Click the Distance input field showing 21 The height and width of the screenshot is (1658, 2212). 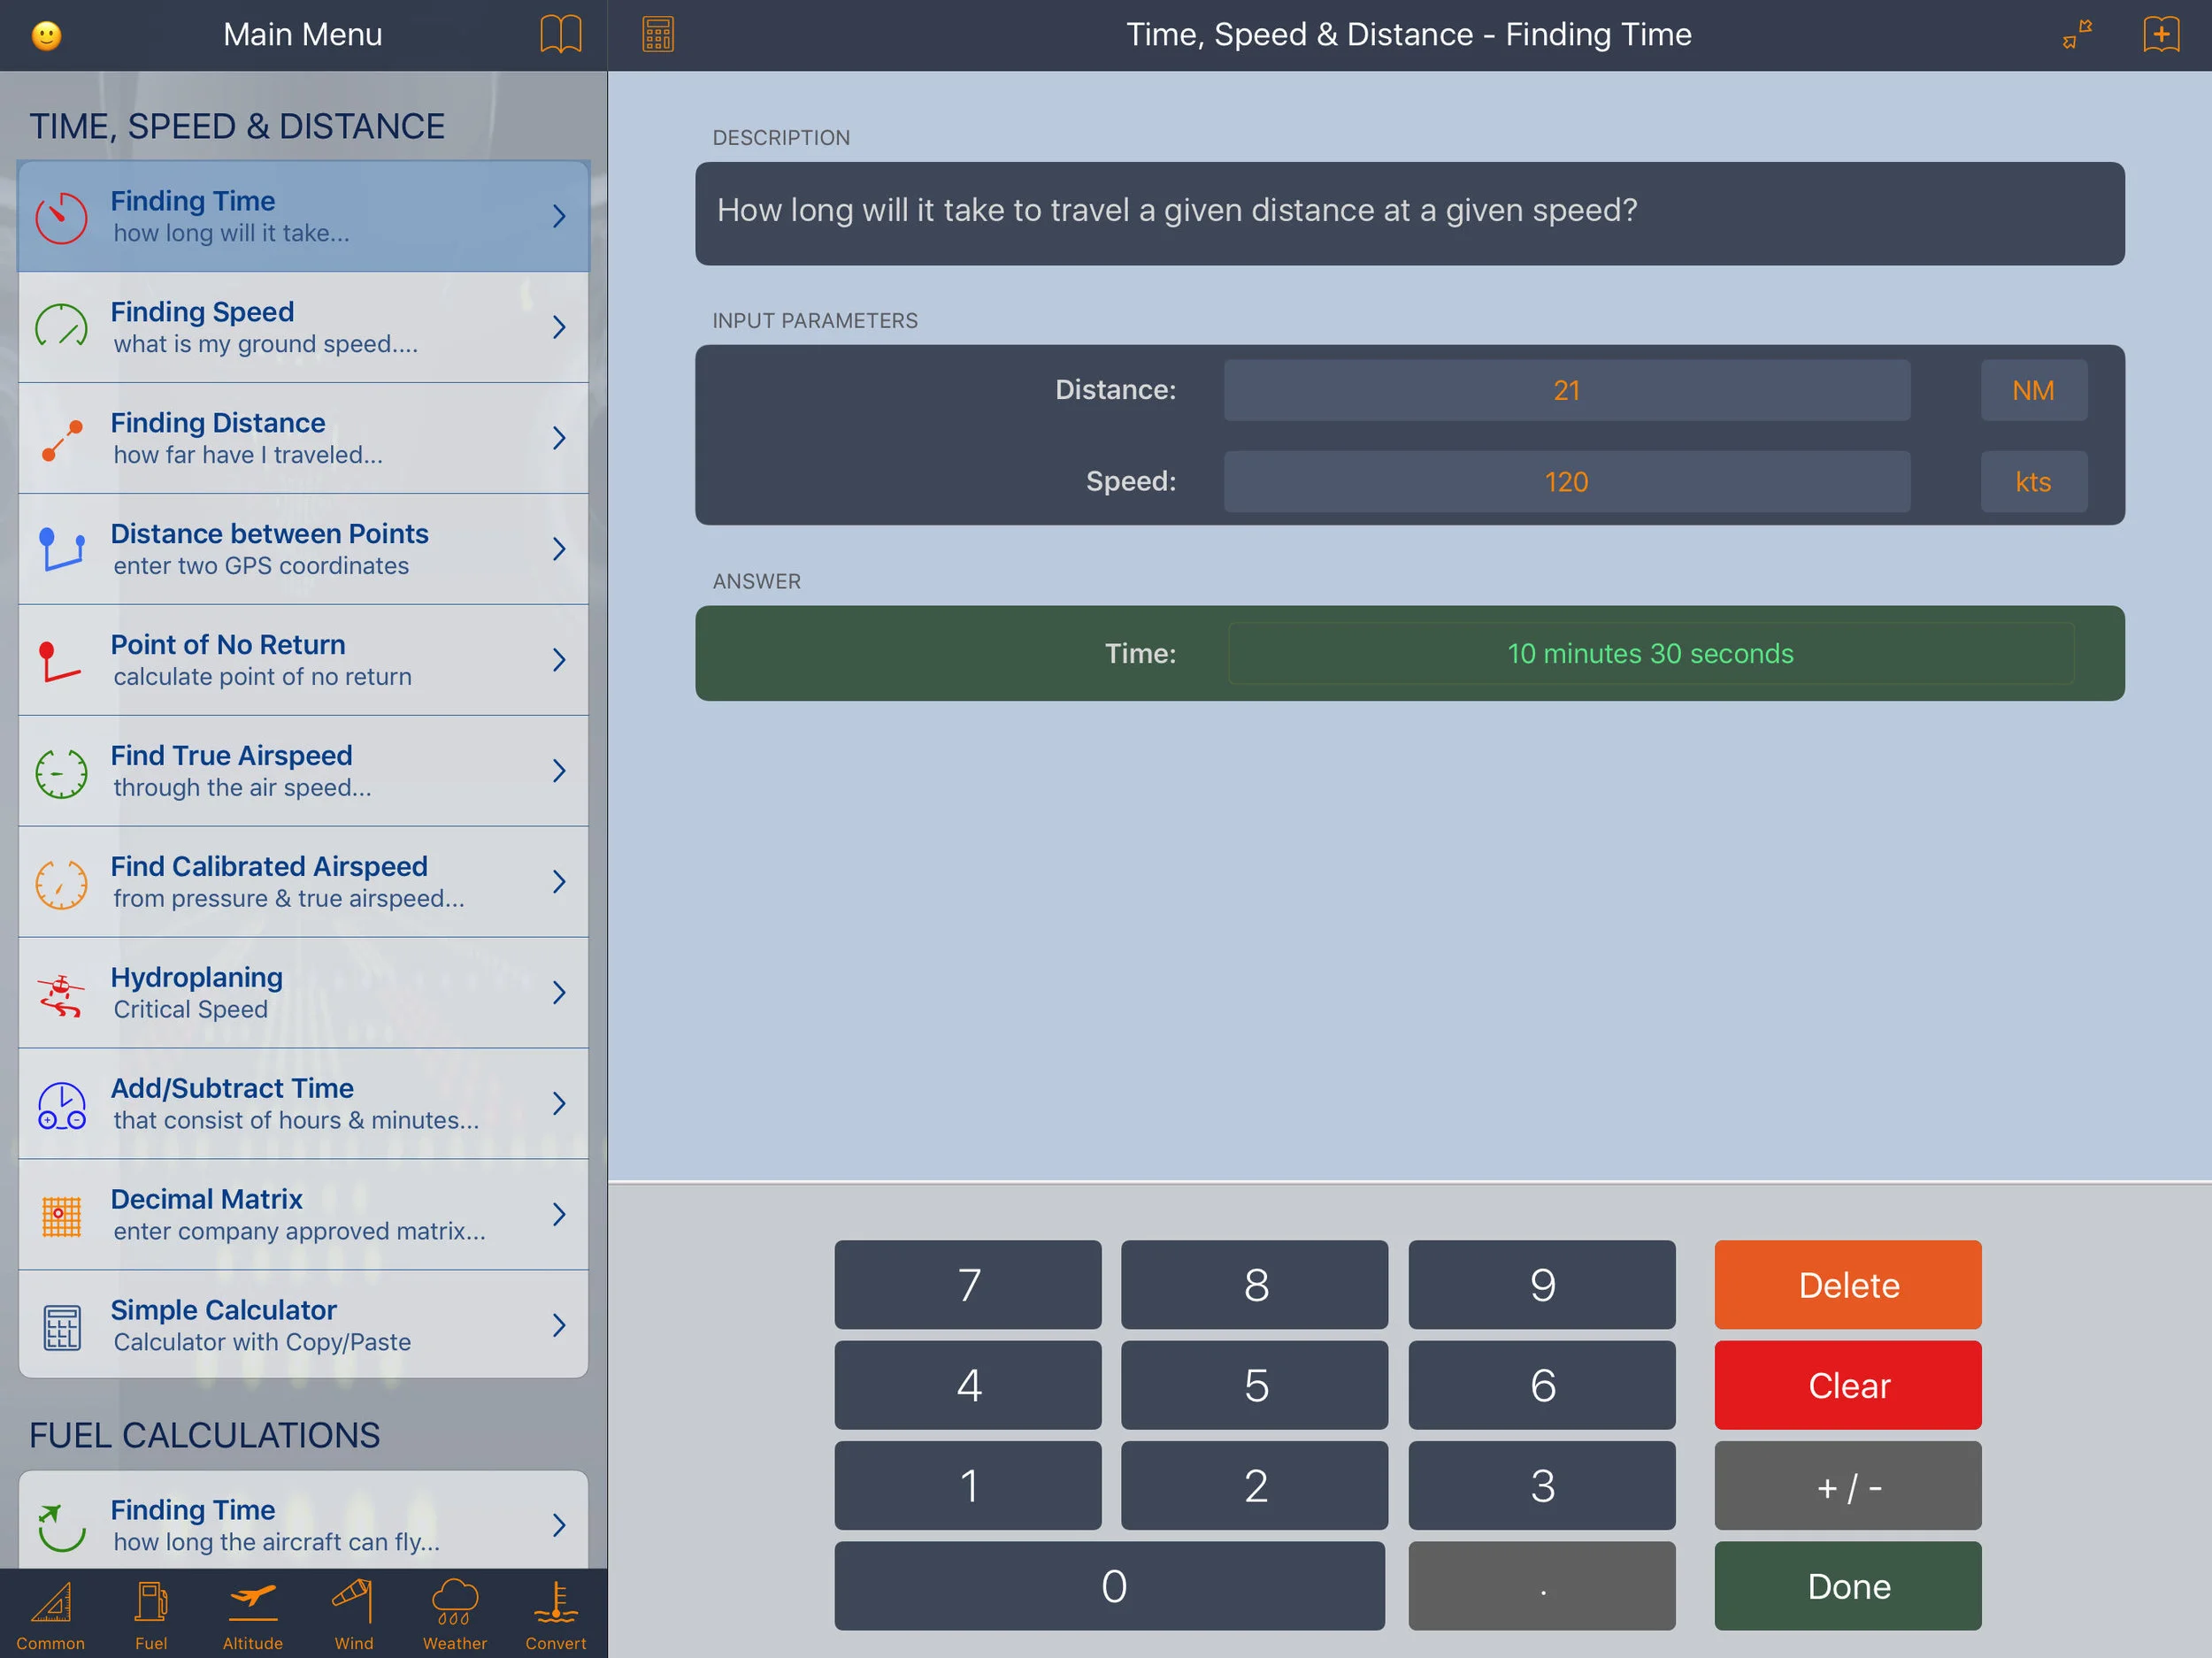[x=1566, y=390]
